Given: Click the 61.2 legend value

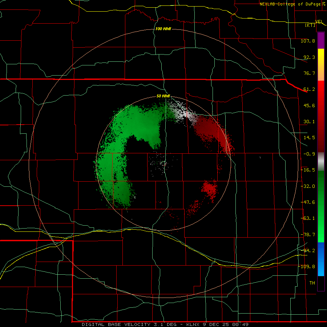Looking at the screenshot, I should tap(309, 89).
